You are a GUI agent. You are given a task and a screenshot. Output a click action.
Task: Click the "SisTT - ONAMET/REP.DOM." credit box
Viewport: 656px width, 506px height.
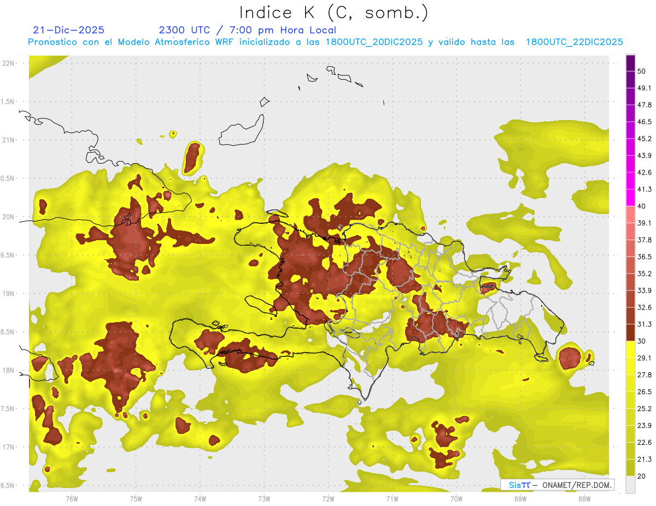point(558,485)
